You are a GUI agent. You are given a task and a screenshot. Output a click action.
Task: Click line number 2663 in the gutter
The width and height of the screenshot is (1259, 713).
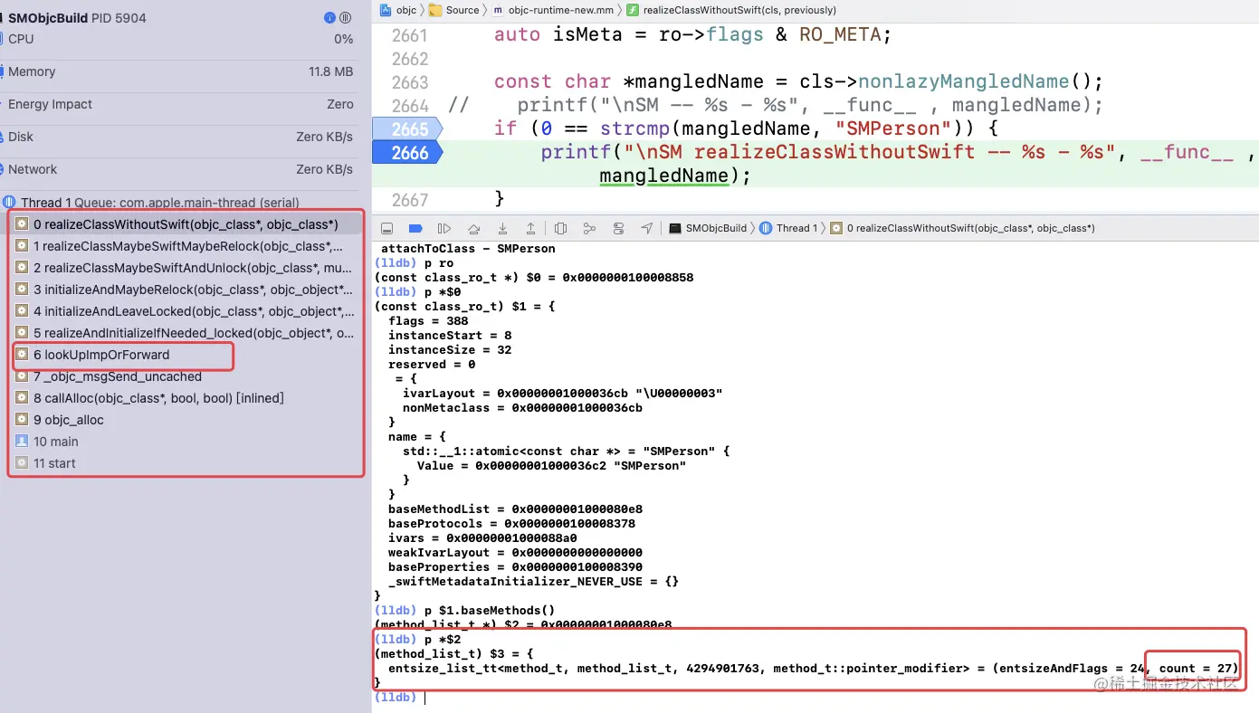[410, 82]
